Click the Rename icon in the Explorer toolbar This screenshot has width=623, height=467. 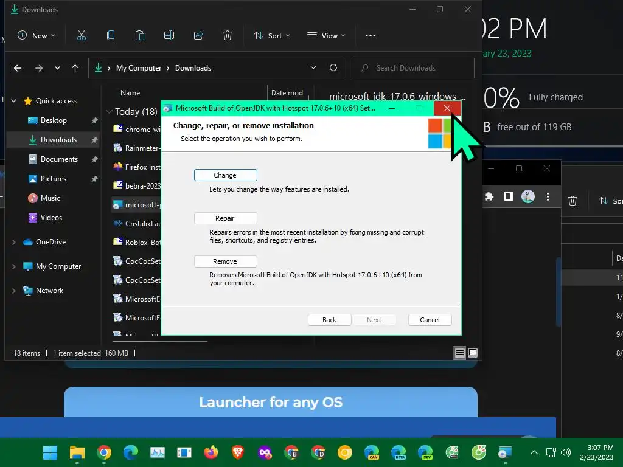pos(169,36)
